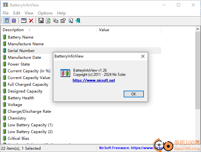Open the https://www.nirsoft.net link
The width and height of the screenshot is (201, 152).
click(94, 80)
